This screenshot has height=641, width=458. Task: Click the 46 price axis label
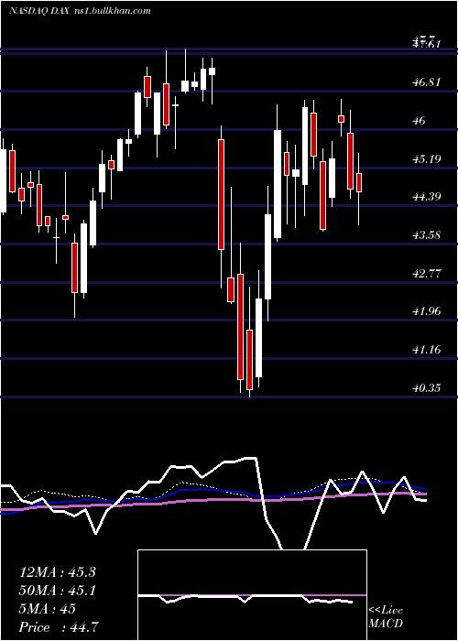point(420,121)
